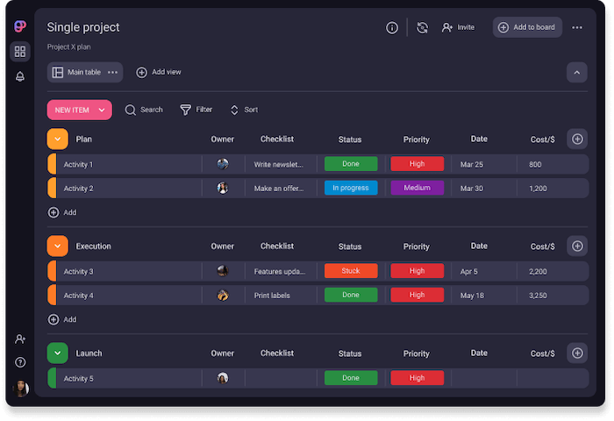Image resolution: width=614 pixels, height=421 pixels.
Task: Click the Add to board button
Action: tap(526, 27)
